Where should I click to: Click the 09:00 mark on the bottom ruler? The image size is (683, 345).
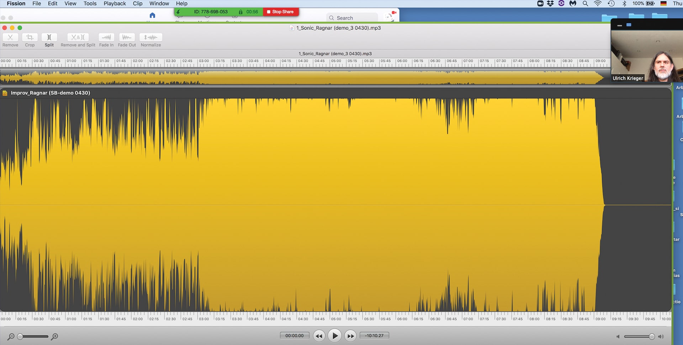click(600, 319)
